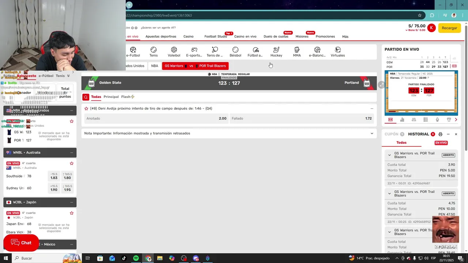The image size is (468, 263).
Task: Open the Hockey sport category
Action: (x=276, y=52)
